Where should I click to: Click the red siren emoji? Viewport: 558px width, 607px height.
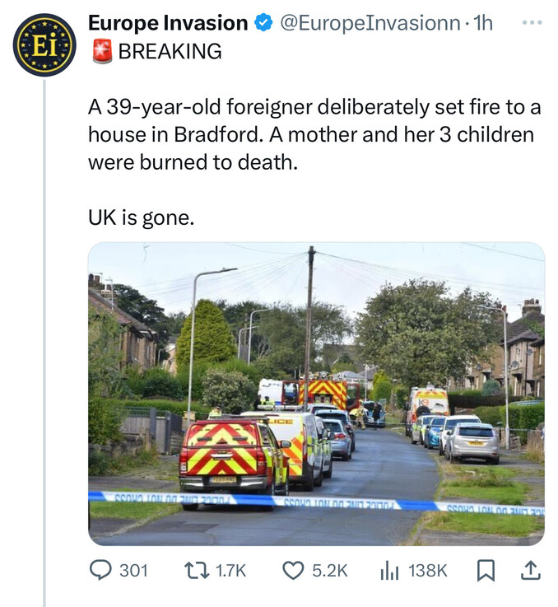[102, 51]
